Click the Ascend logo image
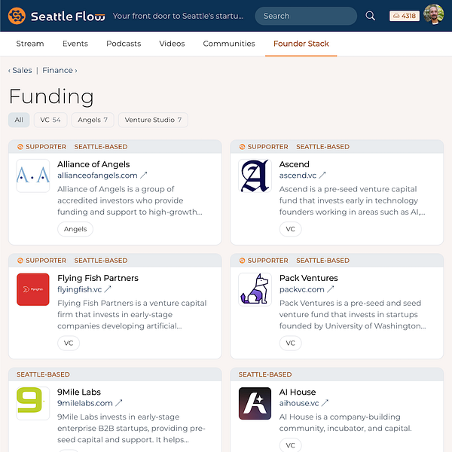This screenshot has height=452, width=452. point(255,176)
